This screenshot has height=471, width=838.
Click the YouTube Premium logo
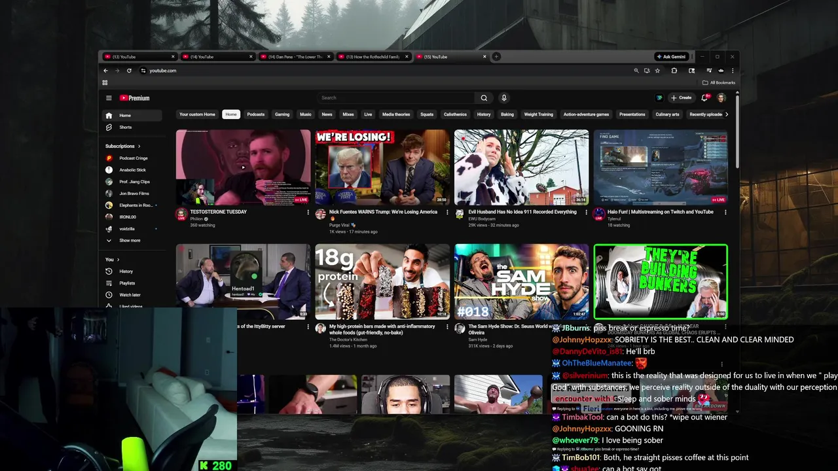[x=135, y=98]
